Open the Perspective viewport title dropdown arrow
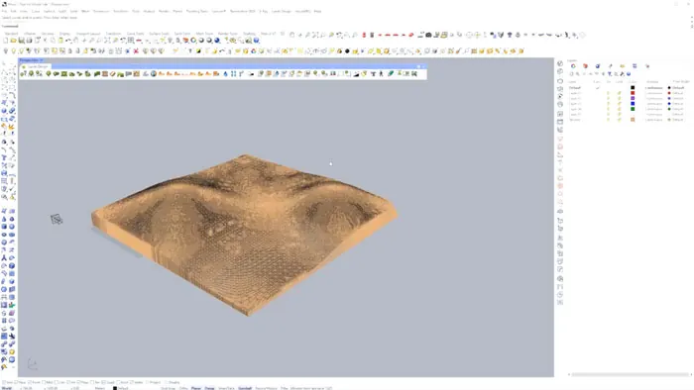 click(x=42, y=60)
